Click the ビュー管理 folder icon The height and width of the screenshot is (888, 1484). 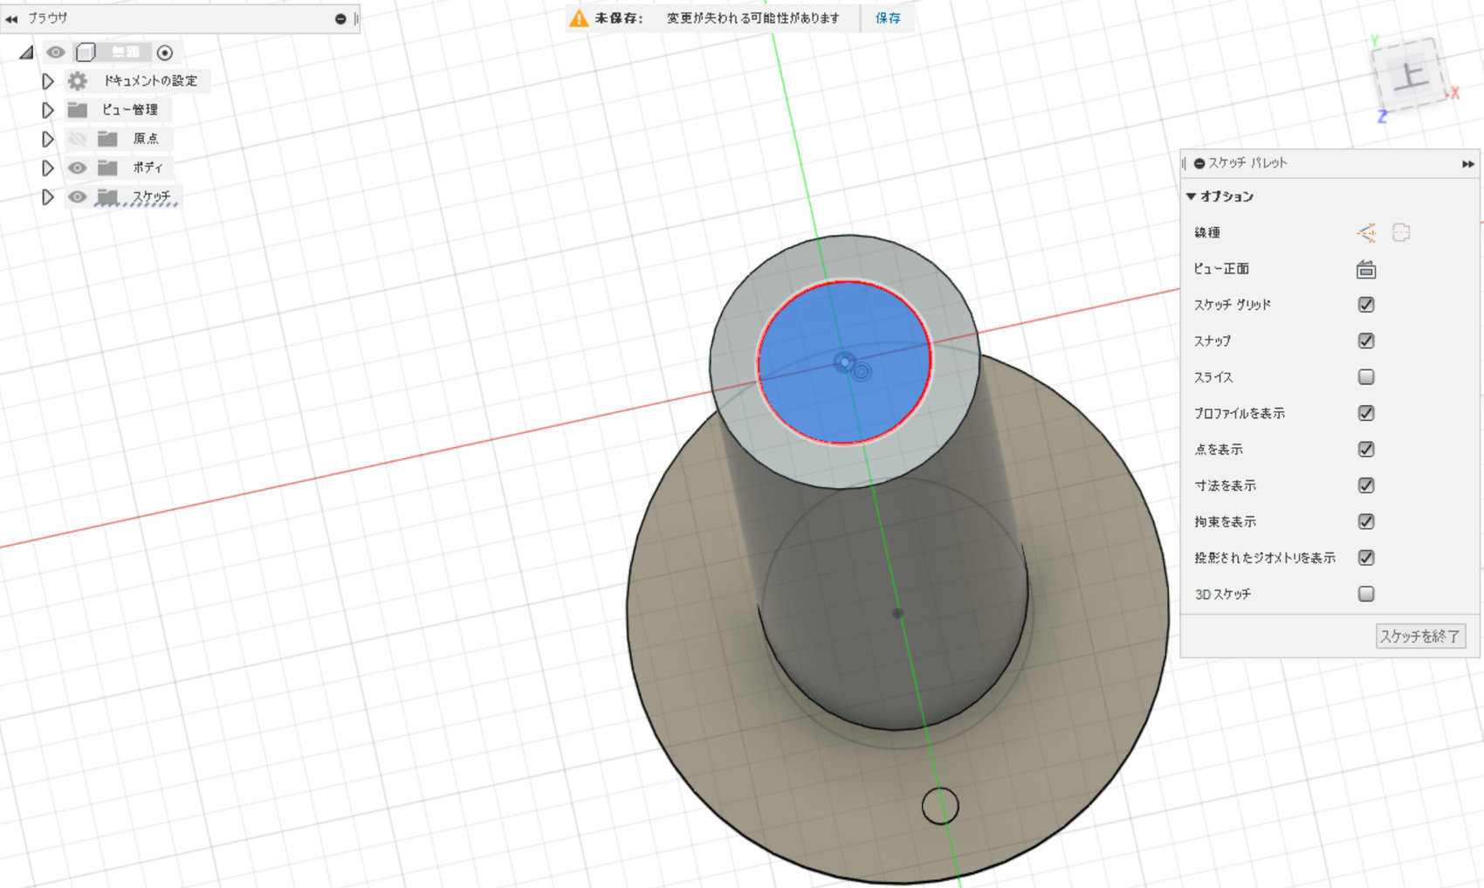(x=78, y=110)
